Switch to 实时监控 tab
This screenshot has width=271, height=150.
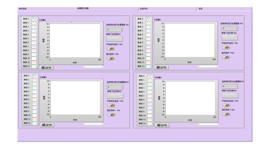[46, 9]
